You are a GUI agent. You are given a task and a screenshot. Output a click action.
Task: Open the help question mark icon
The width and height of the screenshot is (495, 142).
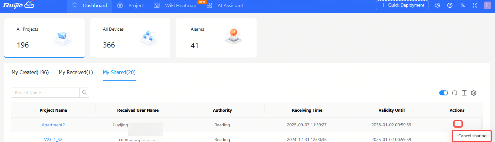pos(450,5)
